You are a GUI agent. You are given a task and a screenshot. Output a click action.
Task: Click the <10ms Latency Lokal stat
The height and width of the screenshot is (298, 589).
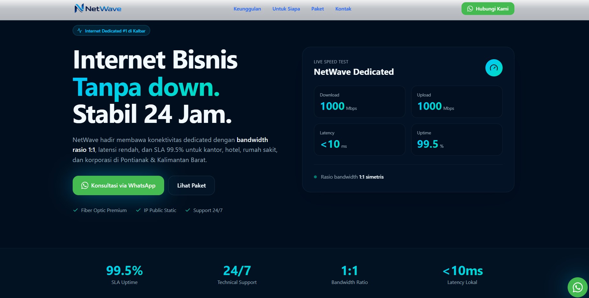tap(462, 275)
